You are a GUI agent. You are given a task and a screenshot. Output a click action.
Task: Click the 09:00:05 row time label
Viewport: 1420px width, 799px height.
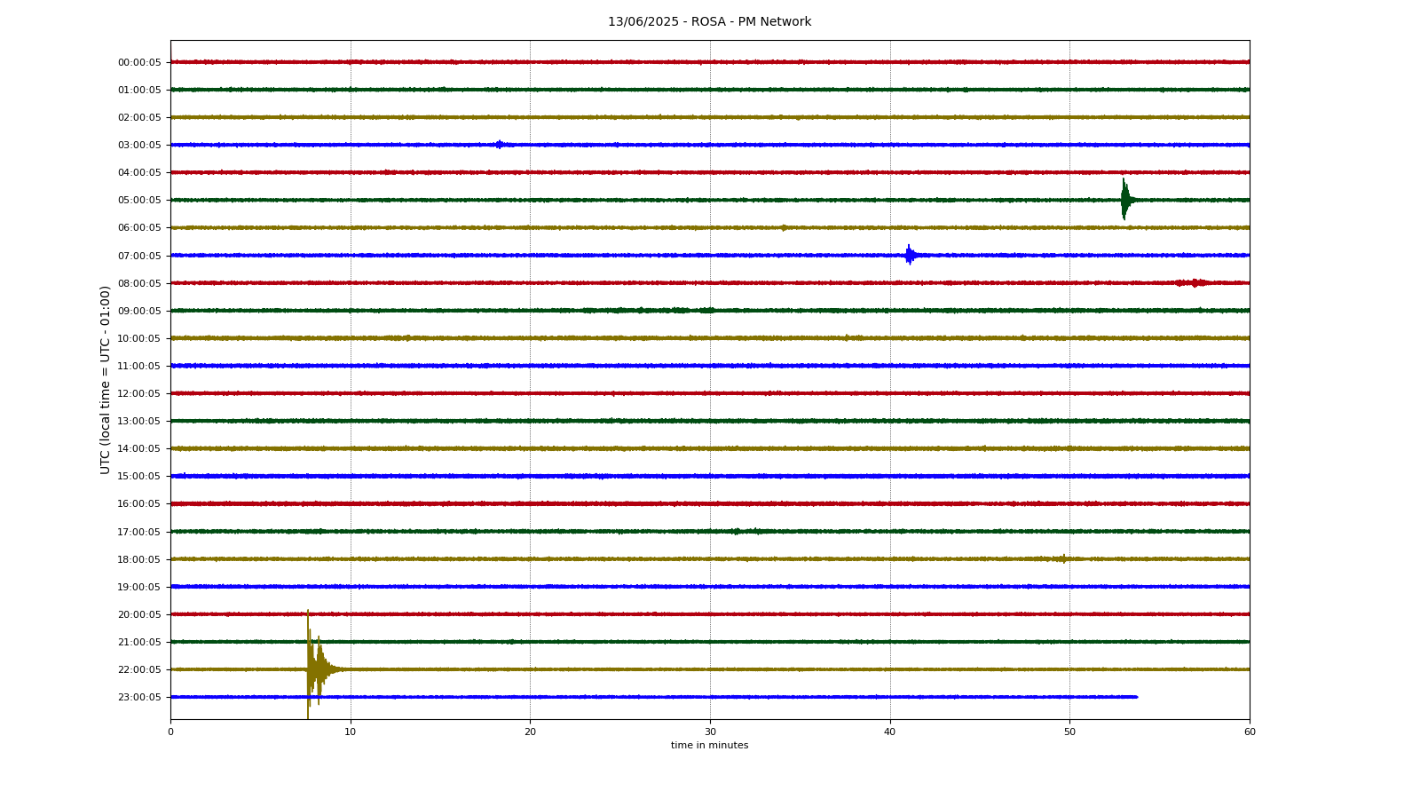(x=139, y=312)
